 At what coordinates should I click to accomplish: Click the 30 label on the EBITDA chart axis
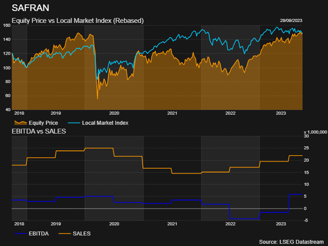tap(306, 136)
